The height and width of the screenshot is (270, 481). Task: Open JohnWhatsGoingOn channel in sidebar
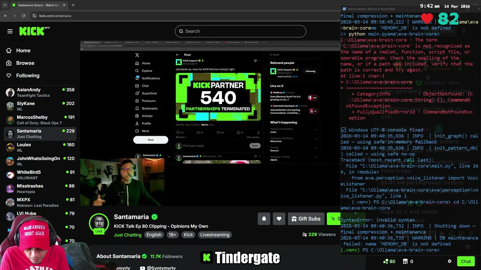tap(40, 161)
